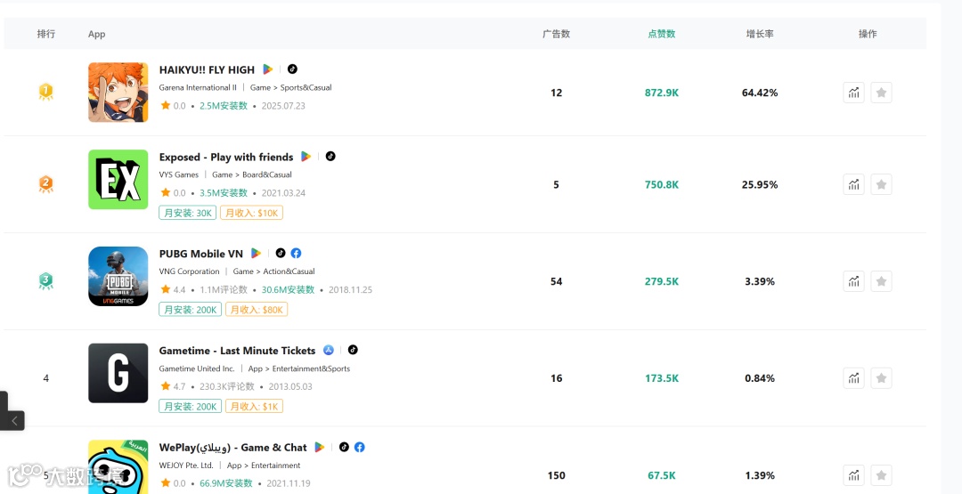Click TikTok icon beside HAIKYU!! FLY HIGH
The image size is (962, 494).
292,69
